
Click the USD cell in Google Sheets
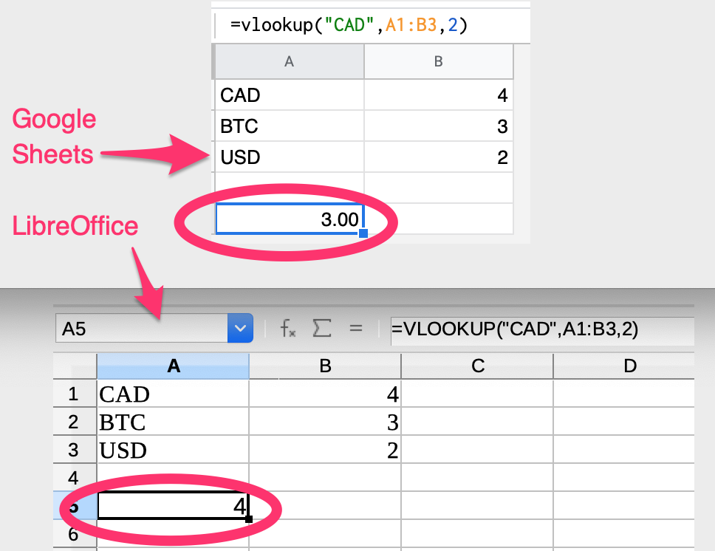pyautogui.click(x=289, y=157)
